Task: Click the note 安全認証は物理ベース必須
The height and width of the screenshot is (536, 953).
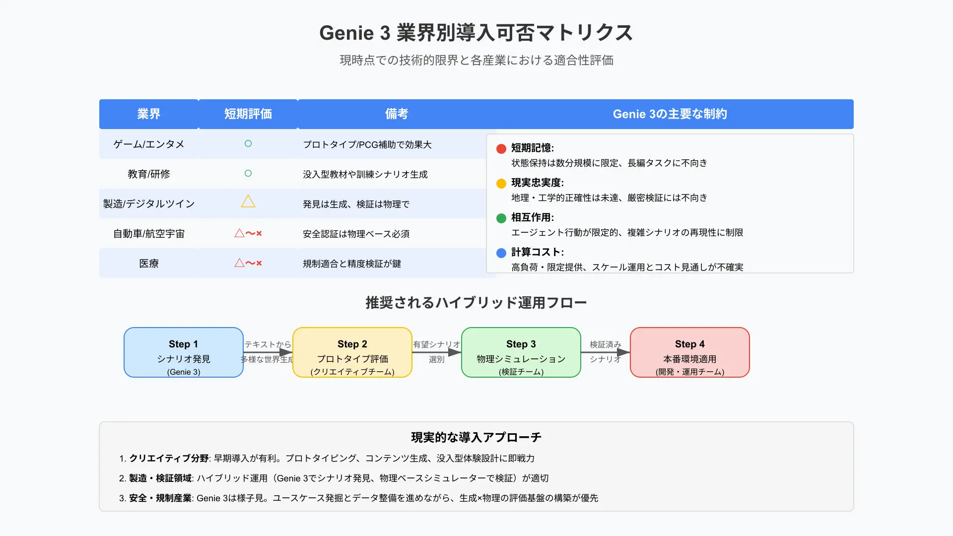Action: [x=356, y=234]
